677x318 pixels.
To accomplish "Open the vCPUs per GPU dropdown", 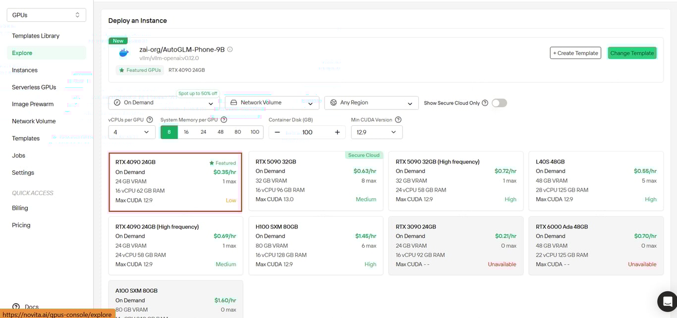I will (132, 132).
